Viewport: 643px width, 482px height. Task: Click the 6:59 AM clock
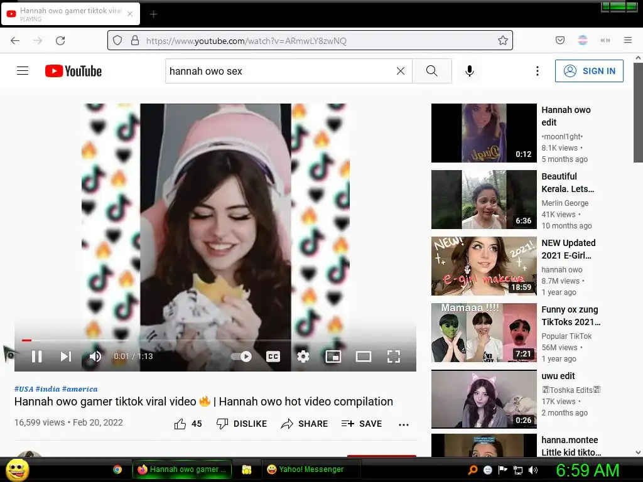pos(588,470)
